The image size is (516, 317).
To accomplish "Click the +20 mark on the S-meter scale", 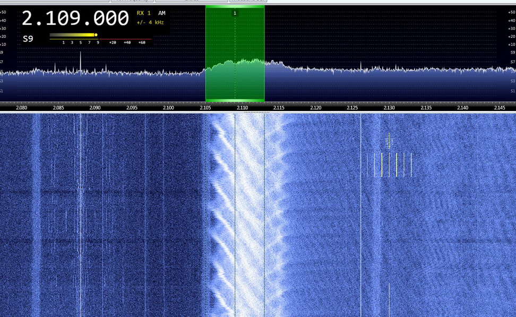I will [113, 42].
